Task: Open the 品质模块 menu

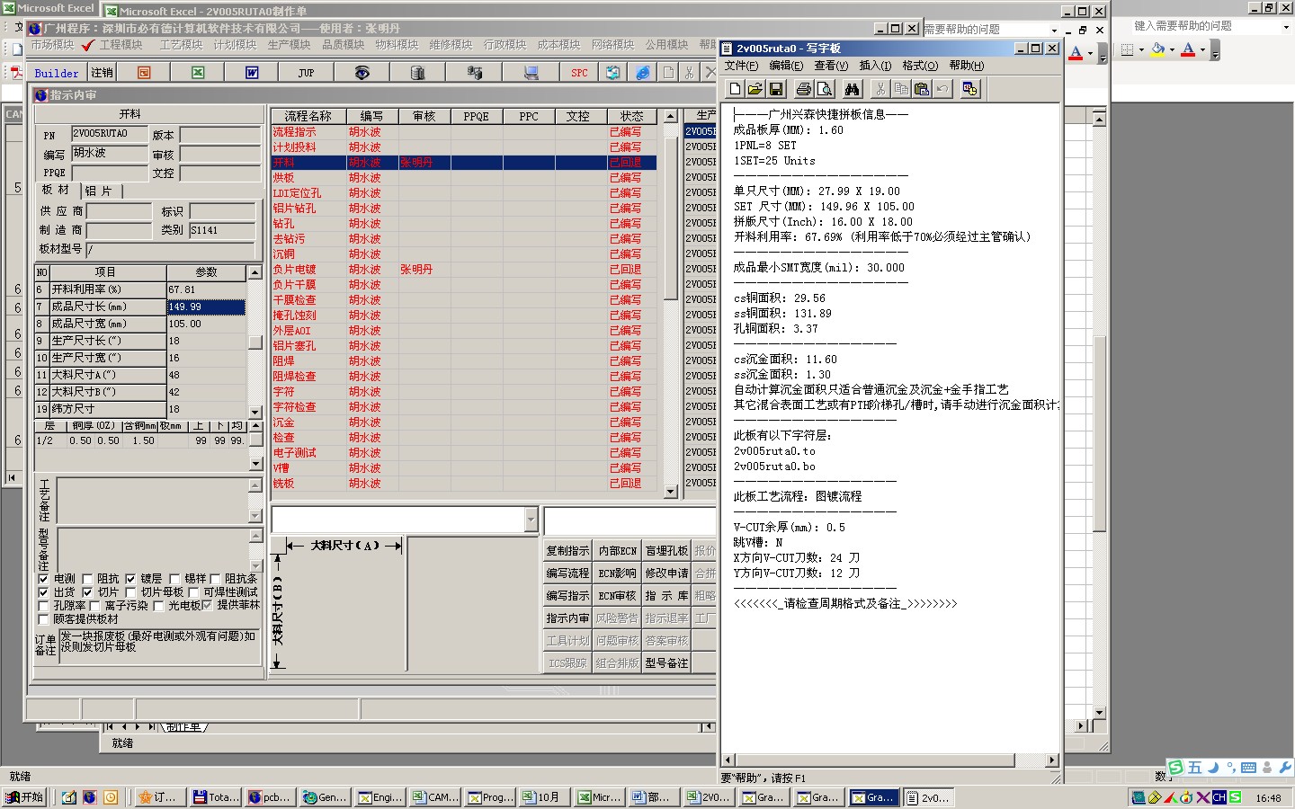Action: [x=343, y=44]
